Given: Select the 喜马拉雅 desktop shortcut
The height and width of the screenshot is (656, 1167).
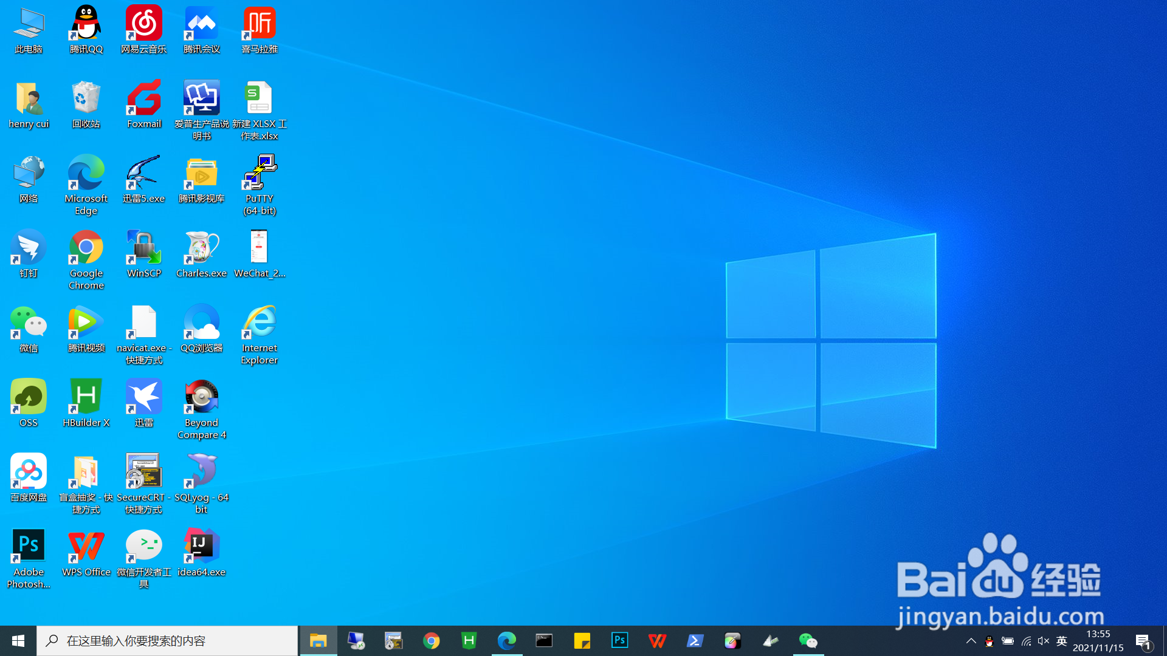Looking at the screenshot, I should click(260, 30).
